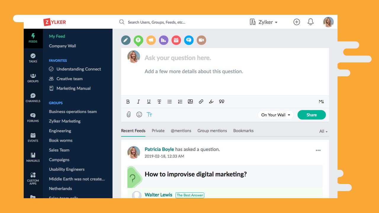Click the Share button
The height and width of the screenshot is (213, 379).
pos(311,115)
